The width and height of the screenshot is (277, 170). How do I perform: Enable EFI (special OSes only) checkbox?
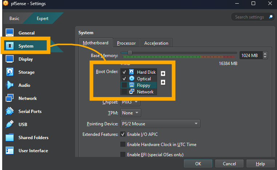(x=123, y=154)
